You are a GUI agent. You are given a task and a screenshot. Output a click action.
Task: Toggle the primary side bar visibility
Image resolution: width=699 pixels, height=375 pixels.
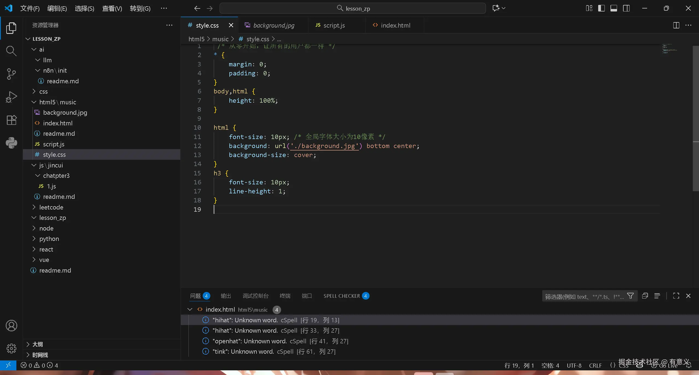(601, 8)
